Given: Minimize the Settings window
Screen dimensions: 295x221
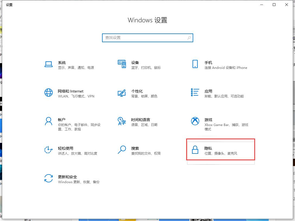Looking at the screenshot, I should pyautogui.click(x=262, y=5).
